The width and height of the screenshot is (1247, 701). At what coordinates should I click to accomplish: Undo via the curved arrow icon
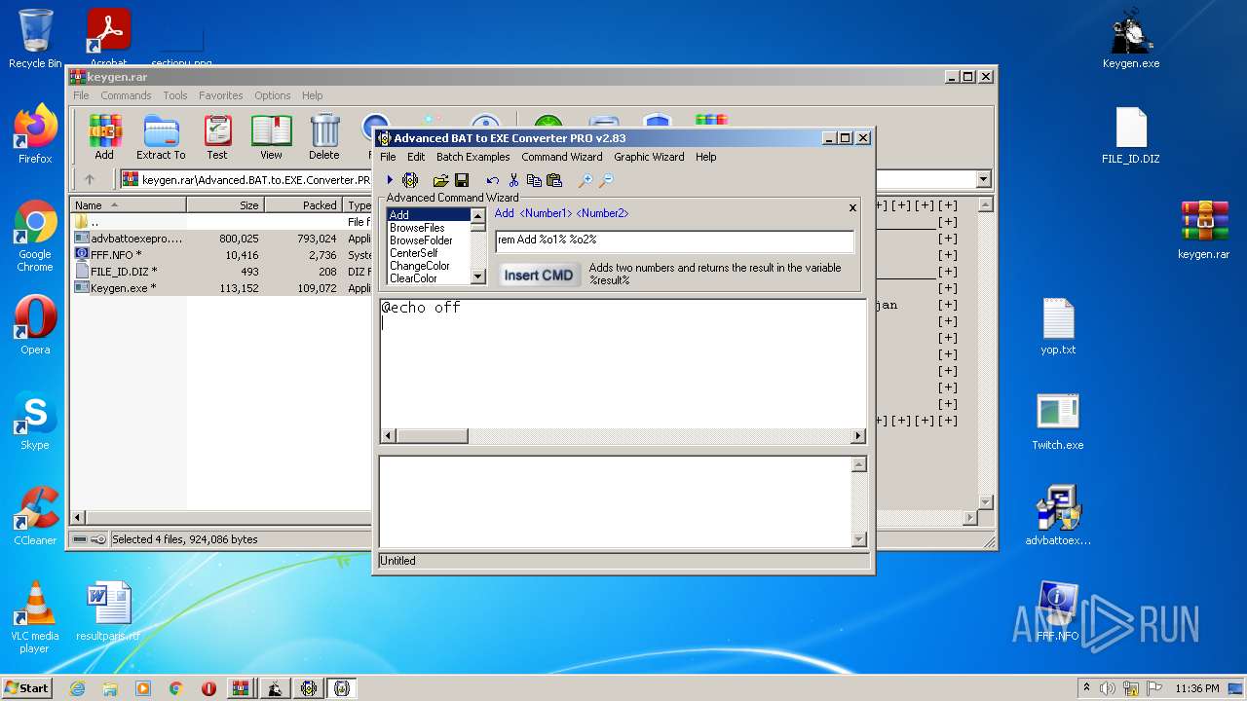point(493,180)
